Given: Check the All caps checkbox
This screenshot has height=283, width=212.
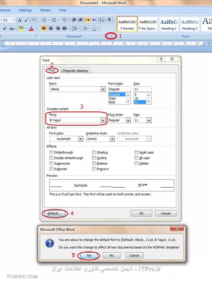Looking at the screenshot, I should (x=136, y=158).
